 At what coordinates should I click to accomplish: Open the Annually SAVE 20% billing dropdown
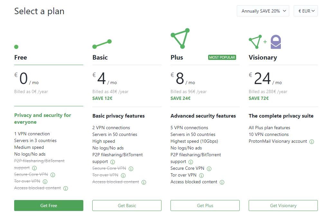coord(263,11)
